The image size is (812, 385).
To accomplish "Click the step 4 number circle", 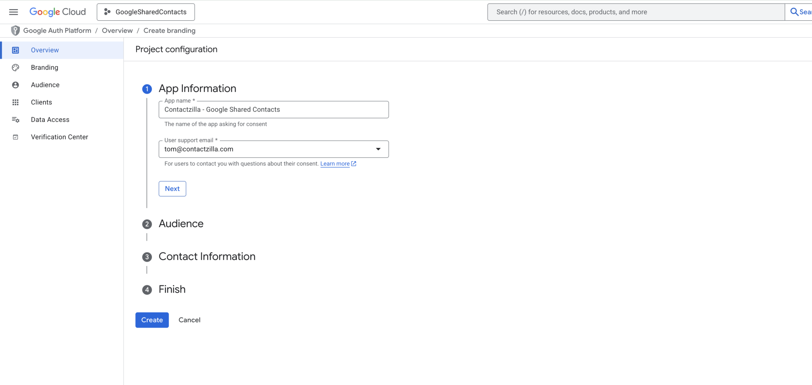I will click(147, 290).
